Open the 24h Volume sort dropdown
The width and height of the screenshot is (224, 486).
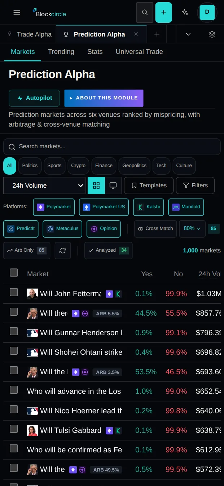point(44,186)
